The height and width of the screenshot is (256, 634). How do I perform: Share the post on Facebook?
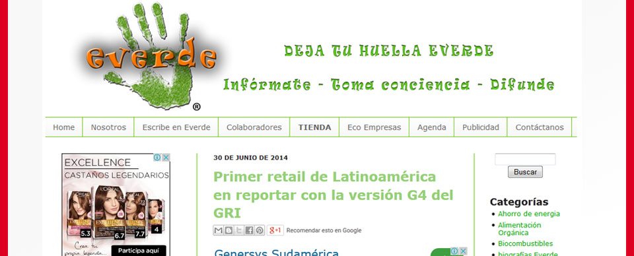point(249,230)
